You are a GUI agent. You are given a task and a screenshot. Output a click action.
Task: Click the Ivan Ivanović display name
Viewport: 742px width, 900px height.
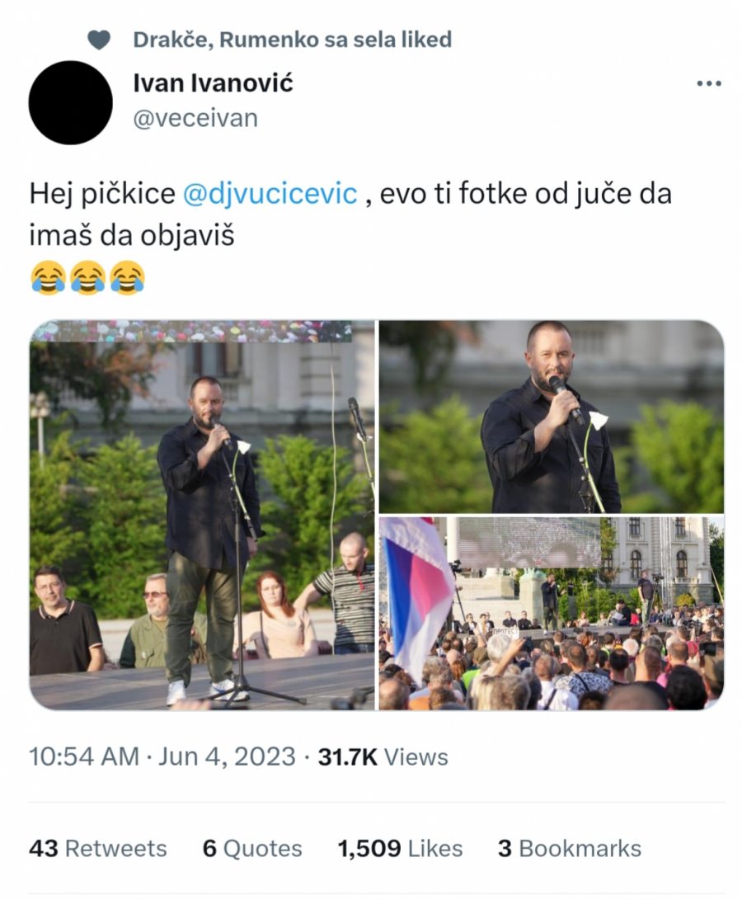pos(213,83)
